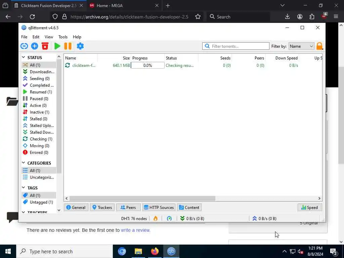
Task: Bookmark page with Firefox star icon
Action: (198, 17)
